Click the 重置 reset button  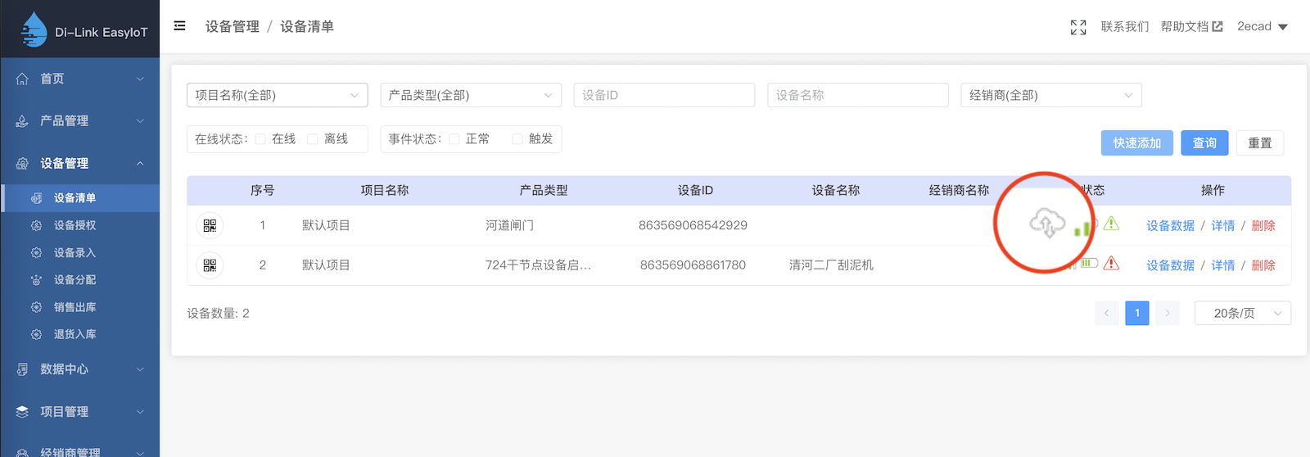pyautogui.click(x=1260, y=143)
